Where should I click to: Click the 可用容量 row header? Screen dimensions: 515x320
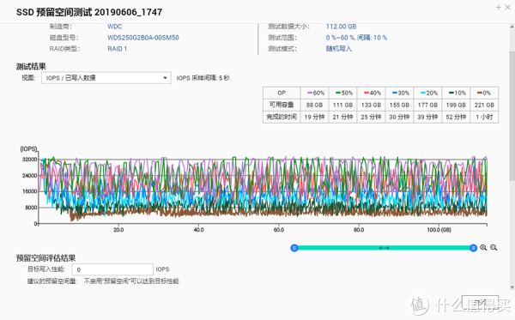282,105
